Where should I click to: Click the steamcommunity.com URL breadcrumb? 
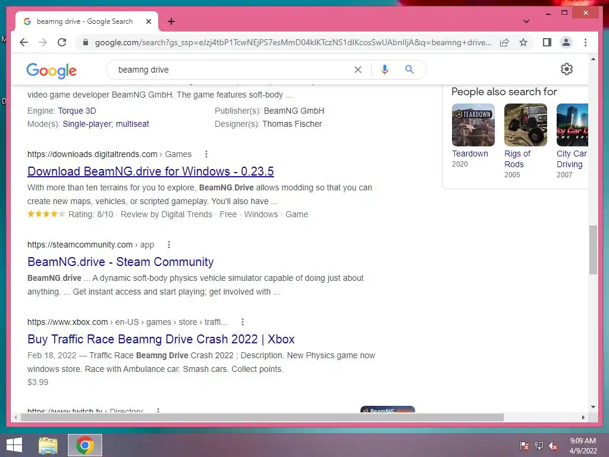pyautogui.click(x=90, y=245)
